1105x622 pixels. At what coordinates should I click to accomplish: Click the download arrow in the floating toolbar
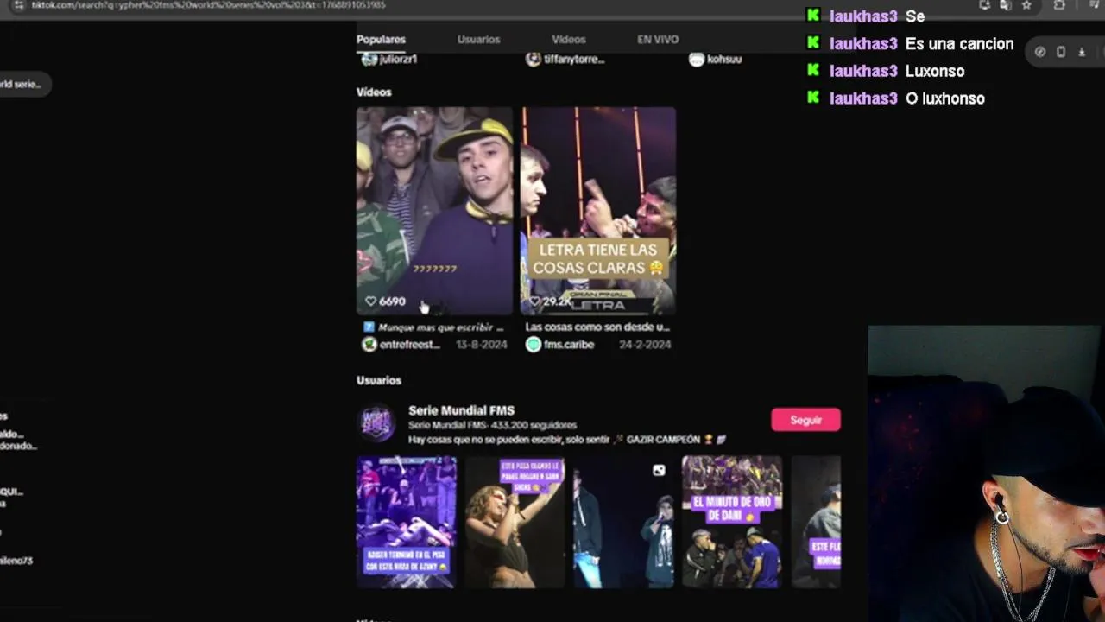pyautogui.click(x=1082, y=52)
